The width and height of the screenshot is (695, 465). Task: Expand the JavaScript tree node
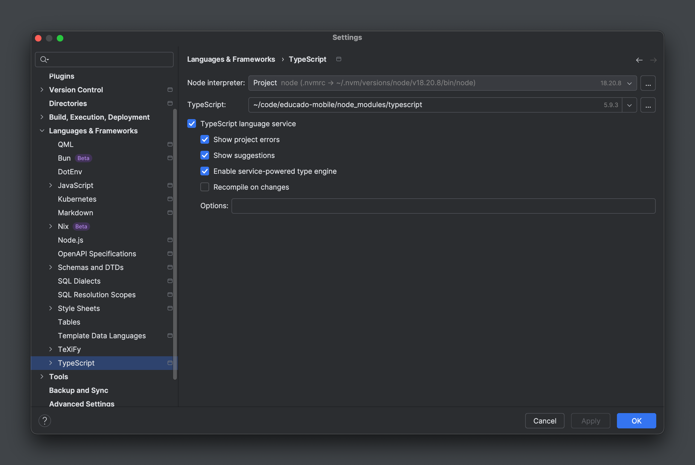[51, 185]
